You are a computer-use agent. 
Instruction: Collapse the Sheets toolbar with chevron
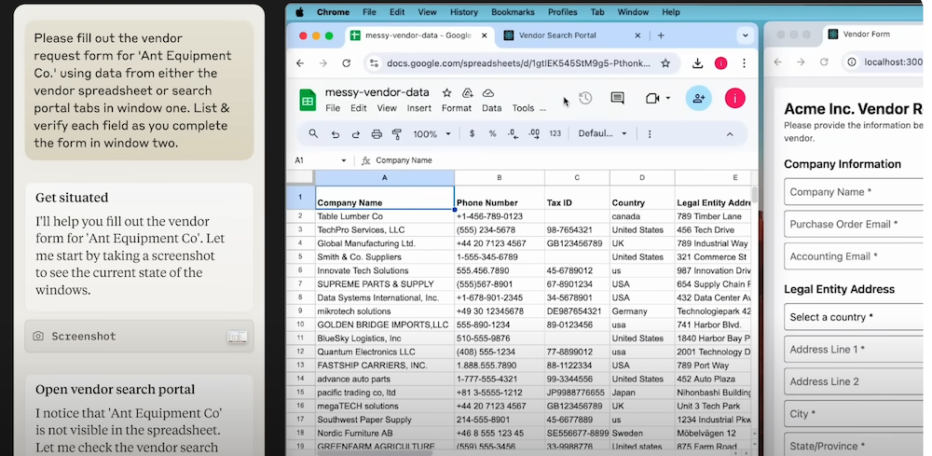pyautogui.click(x=730, y=134)
